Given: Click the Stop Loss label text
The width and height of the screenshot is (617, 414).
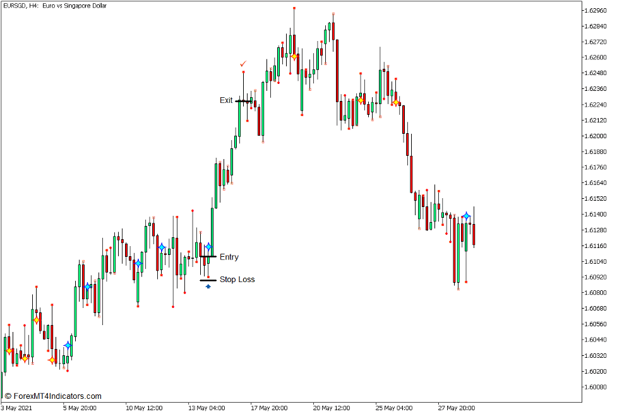Looking at the screenshot, I should [x=238, y=279].
